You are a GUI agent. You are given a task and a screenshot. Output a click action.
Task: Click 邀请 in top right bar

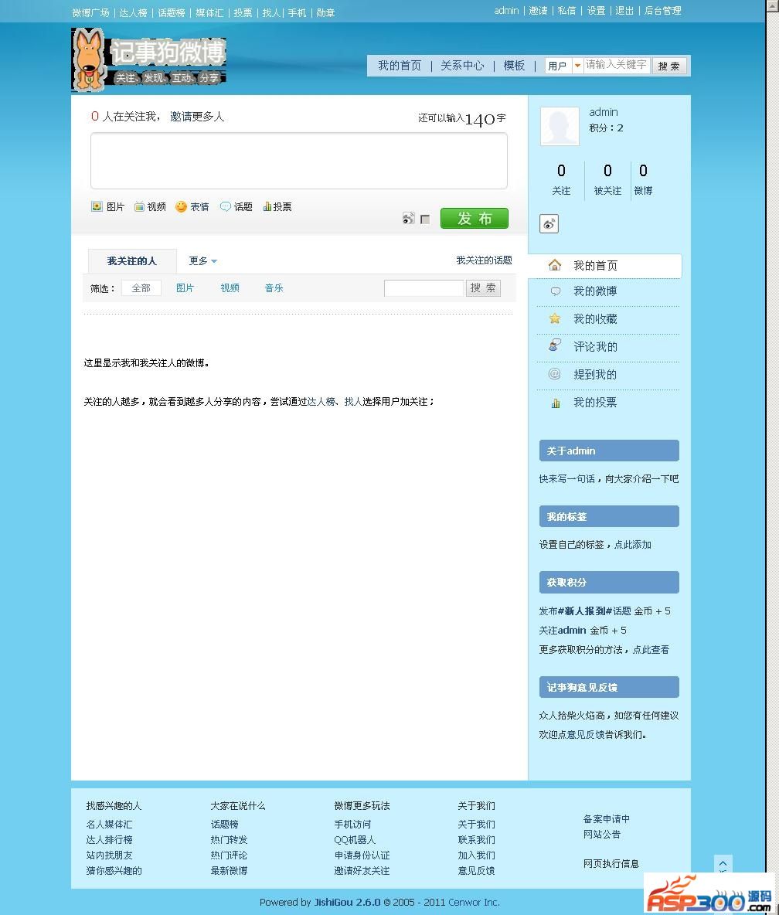click(538, 11)
